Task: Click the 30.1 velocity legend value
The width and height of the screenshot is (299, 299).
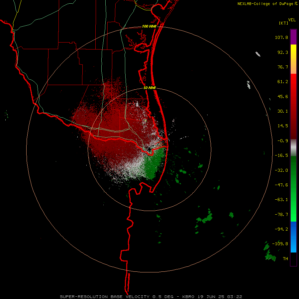Action: pos(283,111)
